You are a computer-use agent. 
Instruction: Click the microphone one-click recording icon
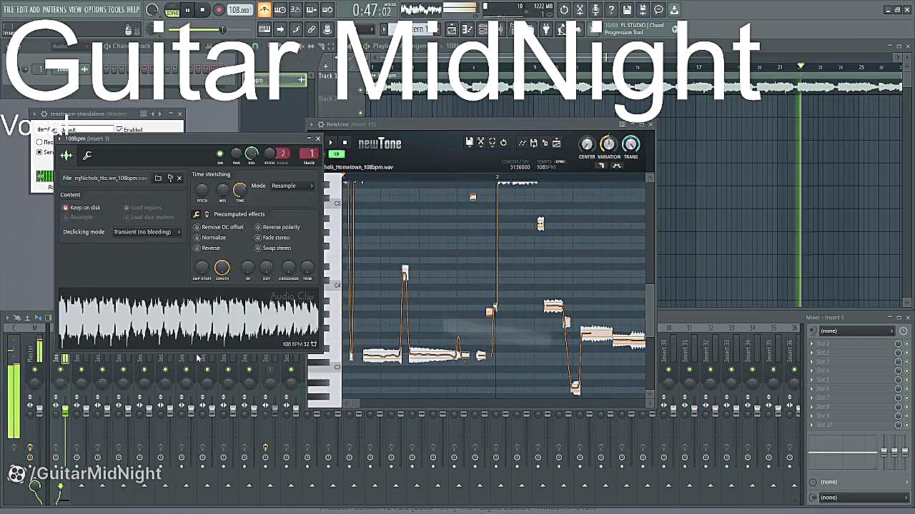click(x=595, y=10)
